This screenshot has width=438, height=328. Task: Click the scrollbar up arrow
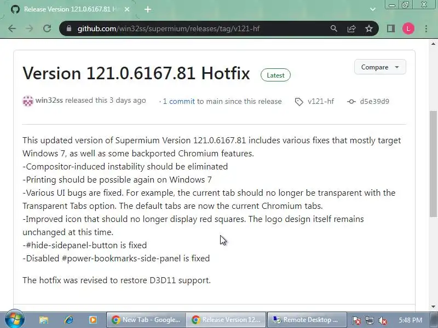tap(433, 44)
